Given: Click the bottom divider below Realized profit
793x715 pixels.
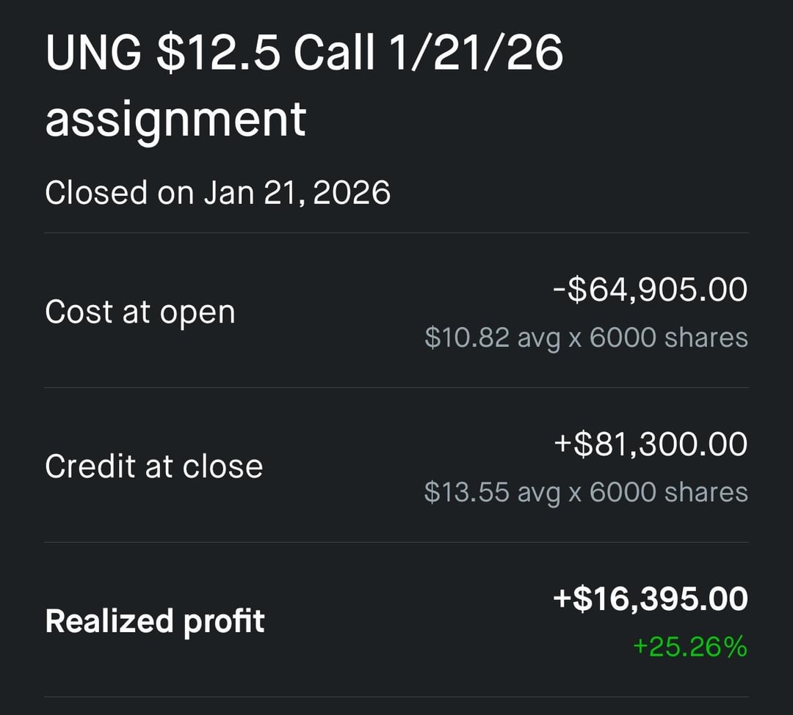Looking at the screenshot, I should point(396,697).
